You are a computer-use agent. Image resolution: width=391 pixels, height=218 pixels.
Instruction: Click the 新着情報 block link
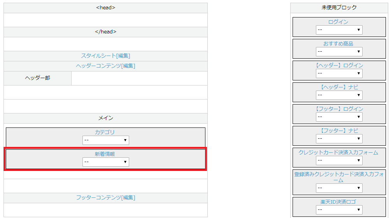pyautogui.click(x=105, y=154)
